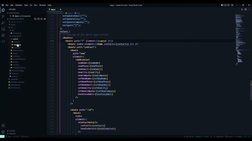This screenshot has width=252, height=141.
Task: Open the Edit menu
Action: point(12,5)
